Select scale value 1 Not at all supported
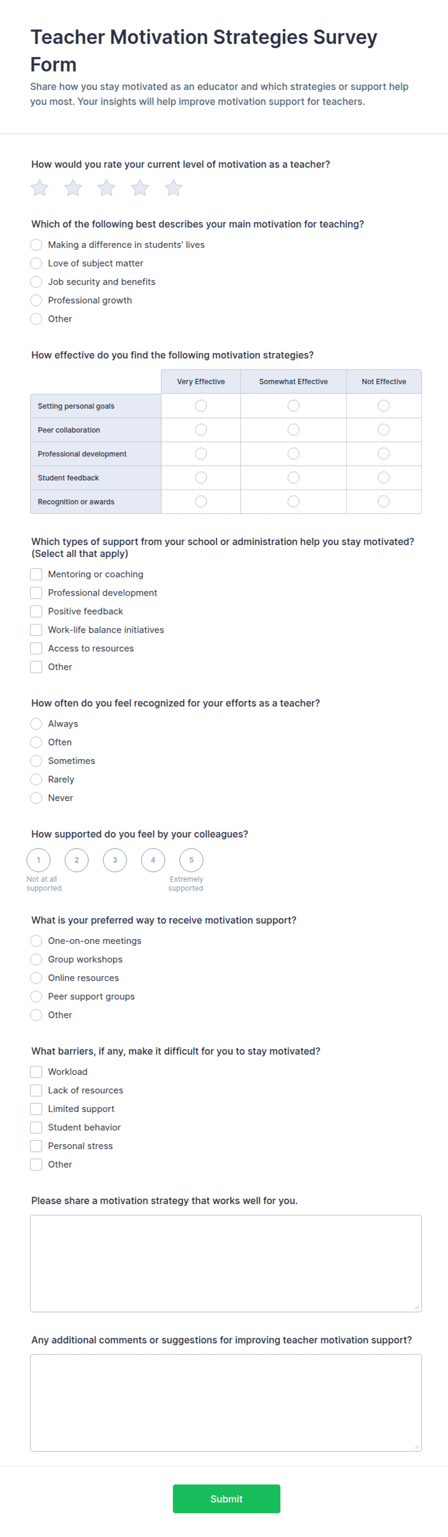 (39, 860)
